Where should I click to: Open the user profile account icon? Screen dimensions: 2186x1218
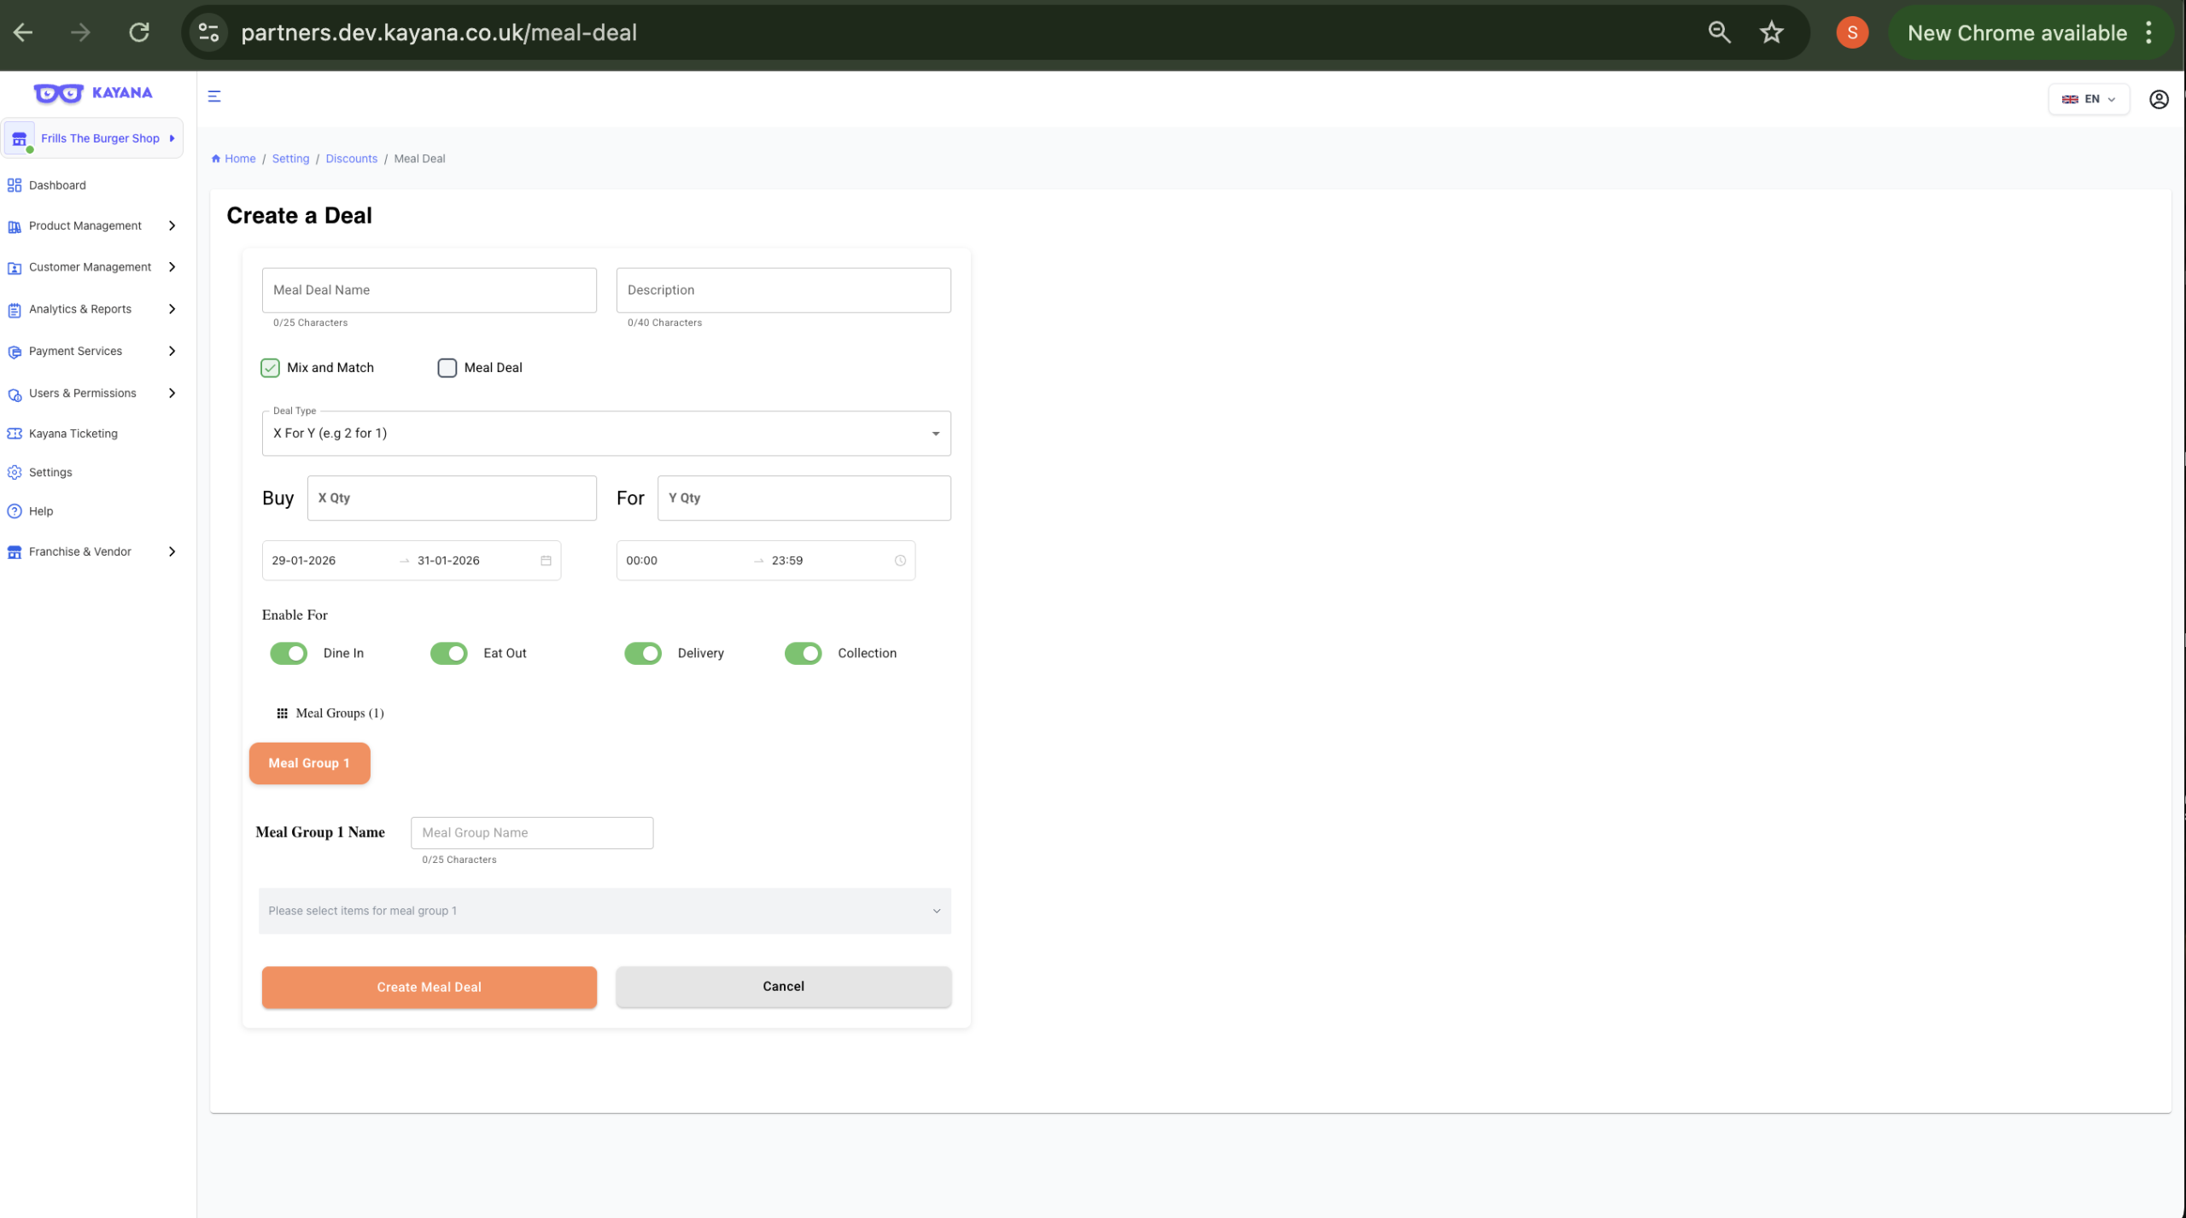[2159, 99]
